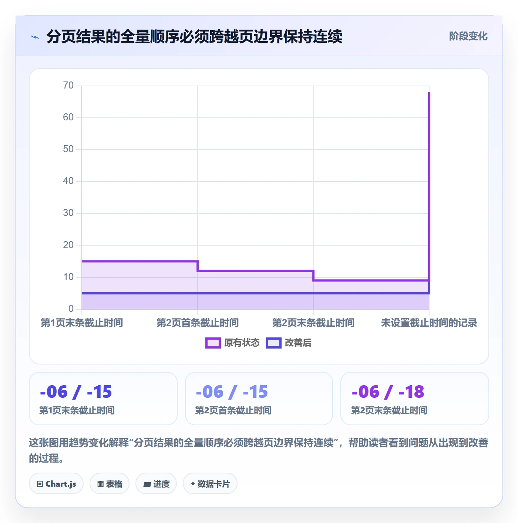Click x-axis label 第2页首条截止时间
The image size is (518, 523).
pyautogui.click(x=198, y=323)
